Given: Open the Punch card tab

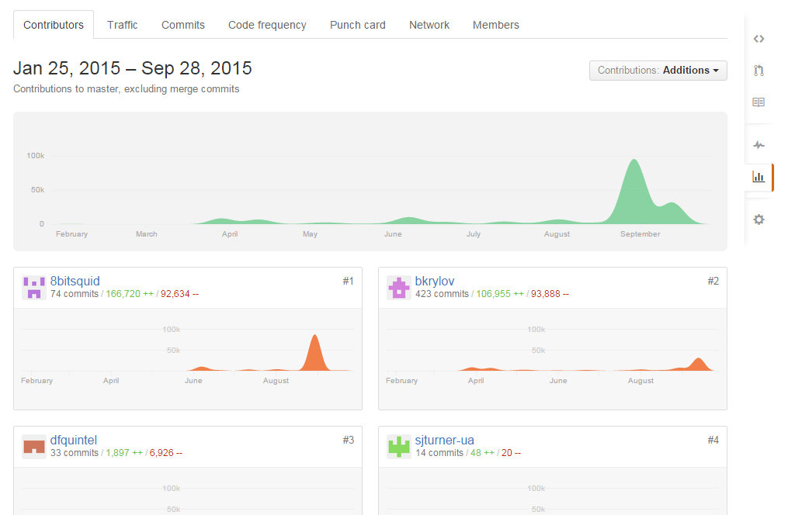Looking at the screenshot, I should (357, 25).
